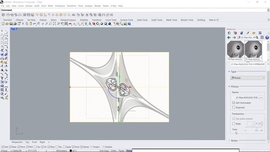Enable the Mask checkbox
Screen dimensions: 270x152
tap(233, 124)
